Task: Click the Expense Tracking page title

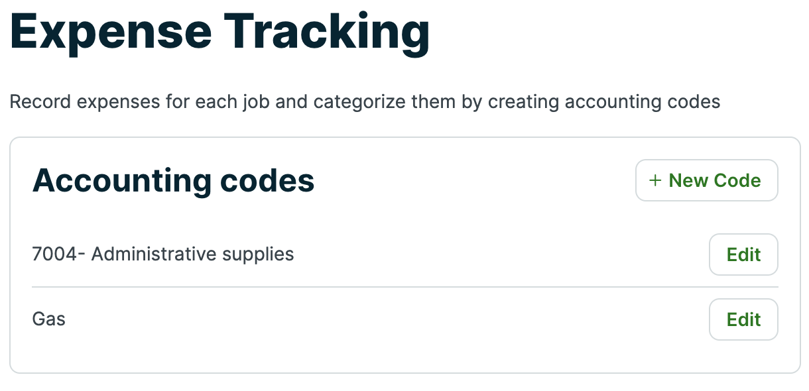Action: click(219, 32)
